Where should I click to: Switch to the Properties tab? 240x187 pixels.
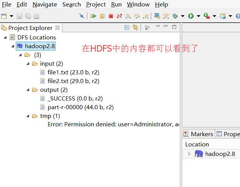[228, 134]
